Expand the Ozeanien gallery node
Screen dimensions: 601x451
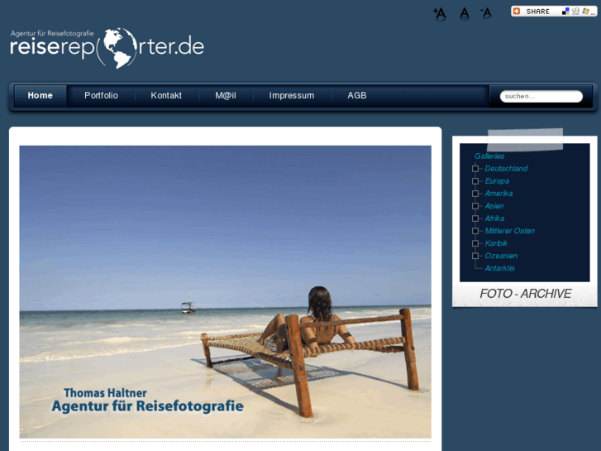pyautogui.click(x=475, y=256)
